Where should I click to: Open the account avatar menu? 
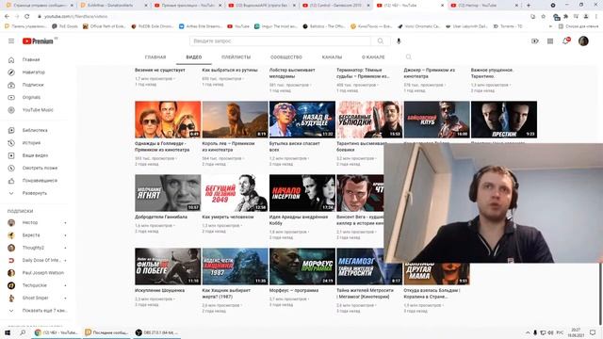[x=583, y=41]
